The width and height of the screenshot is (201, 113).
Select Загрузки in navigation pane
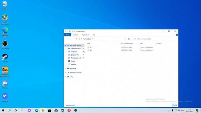74,51
